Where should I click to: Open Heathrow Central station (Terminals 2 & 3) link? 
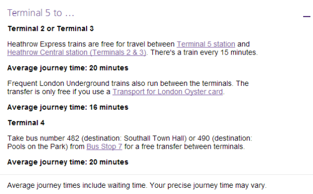[x=77, y=53]
